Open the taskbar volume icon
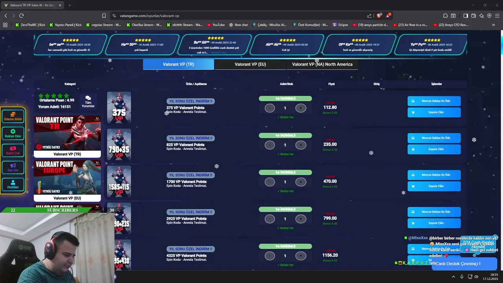 pos(476,277)
